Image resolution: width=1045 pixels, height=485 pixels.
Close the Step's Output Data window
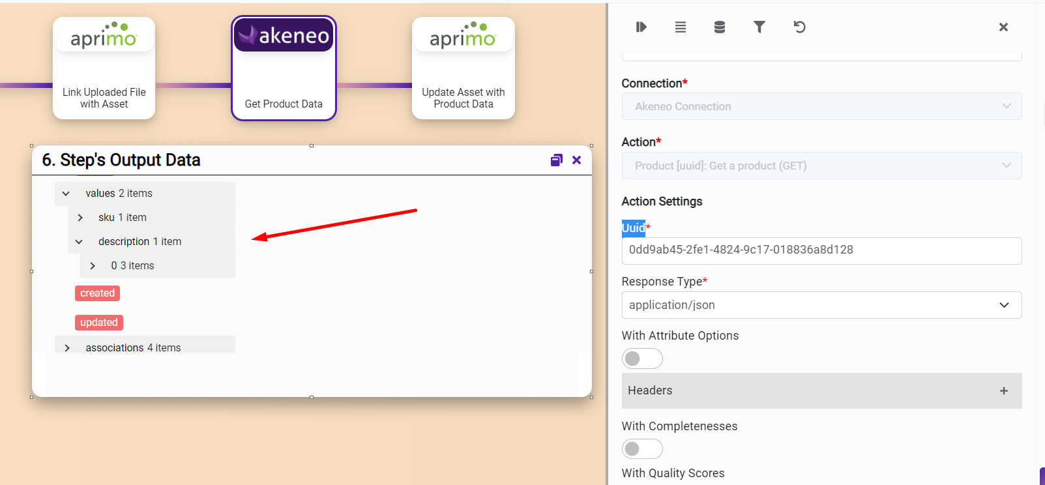click(x=576, y=160)
